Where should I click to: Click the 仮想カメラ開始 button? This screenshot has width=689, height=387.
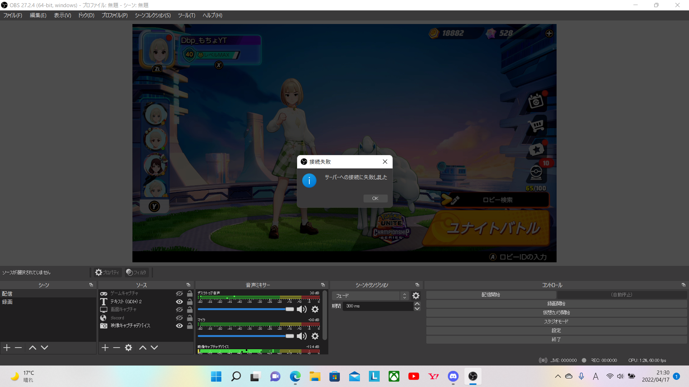[556, 312]
